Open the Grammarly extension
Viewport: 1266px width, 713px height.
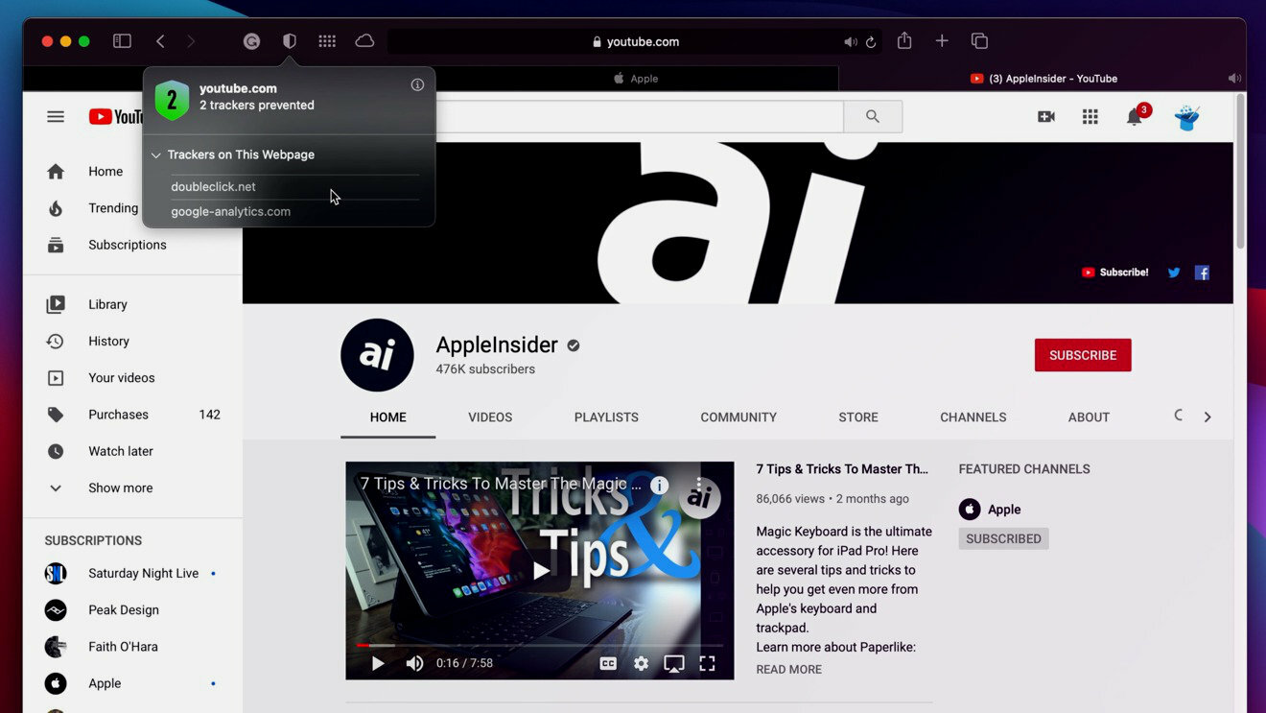[x=251, y=41]
